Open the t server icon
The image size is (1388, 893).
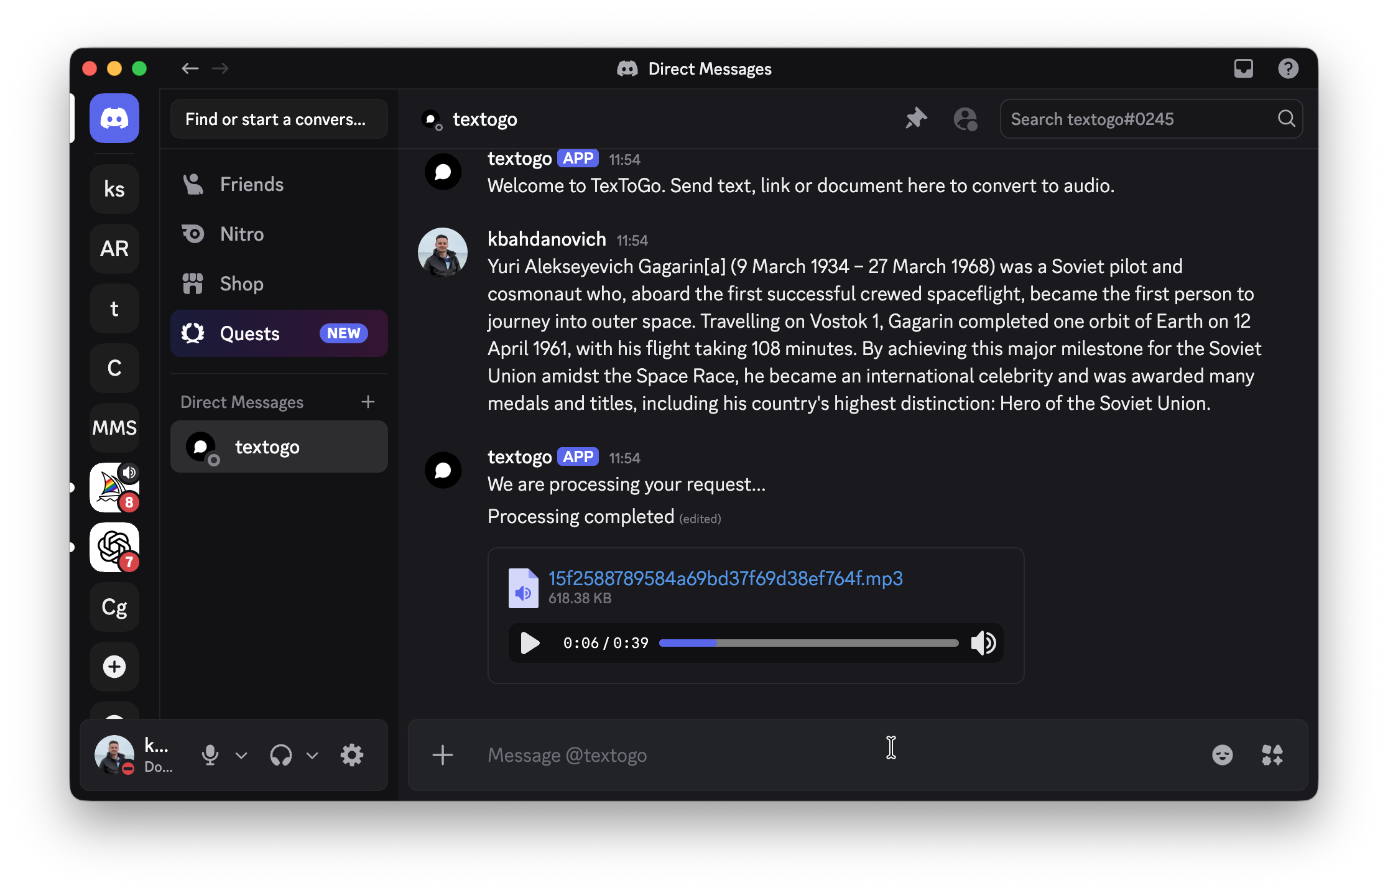tap(114, 308)
